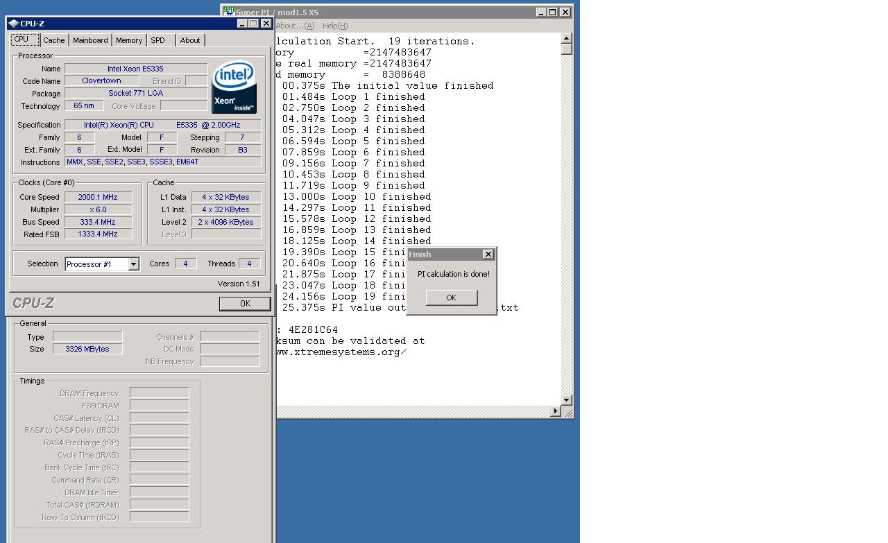Click the L1 Data value 4 x 32 KBytes
The height and width of the screenshot is (543, 888).
[226, 197]
